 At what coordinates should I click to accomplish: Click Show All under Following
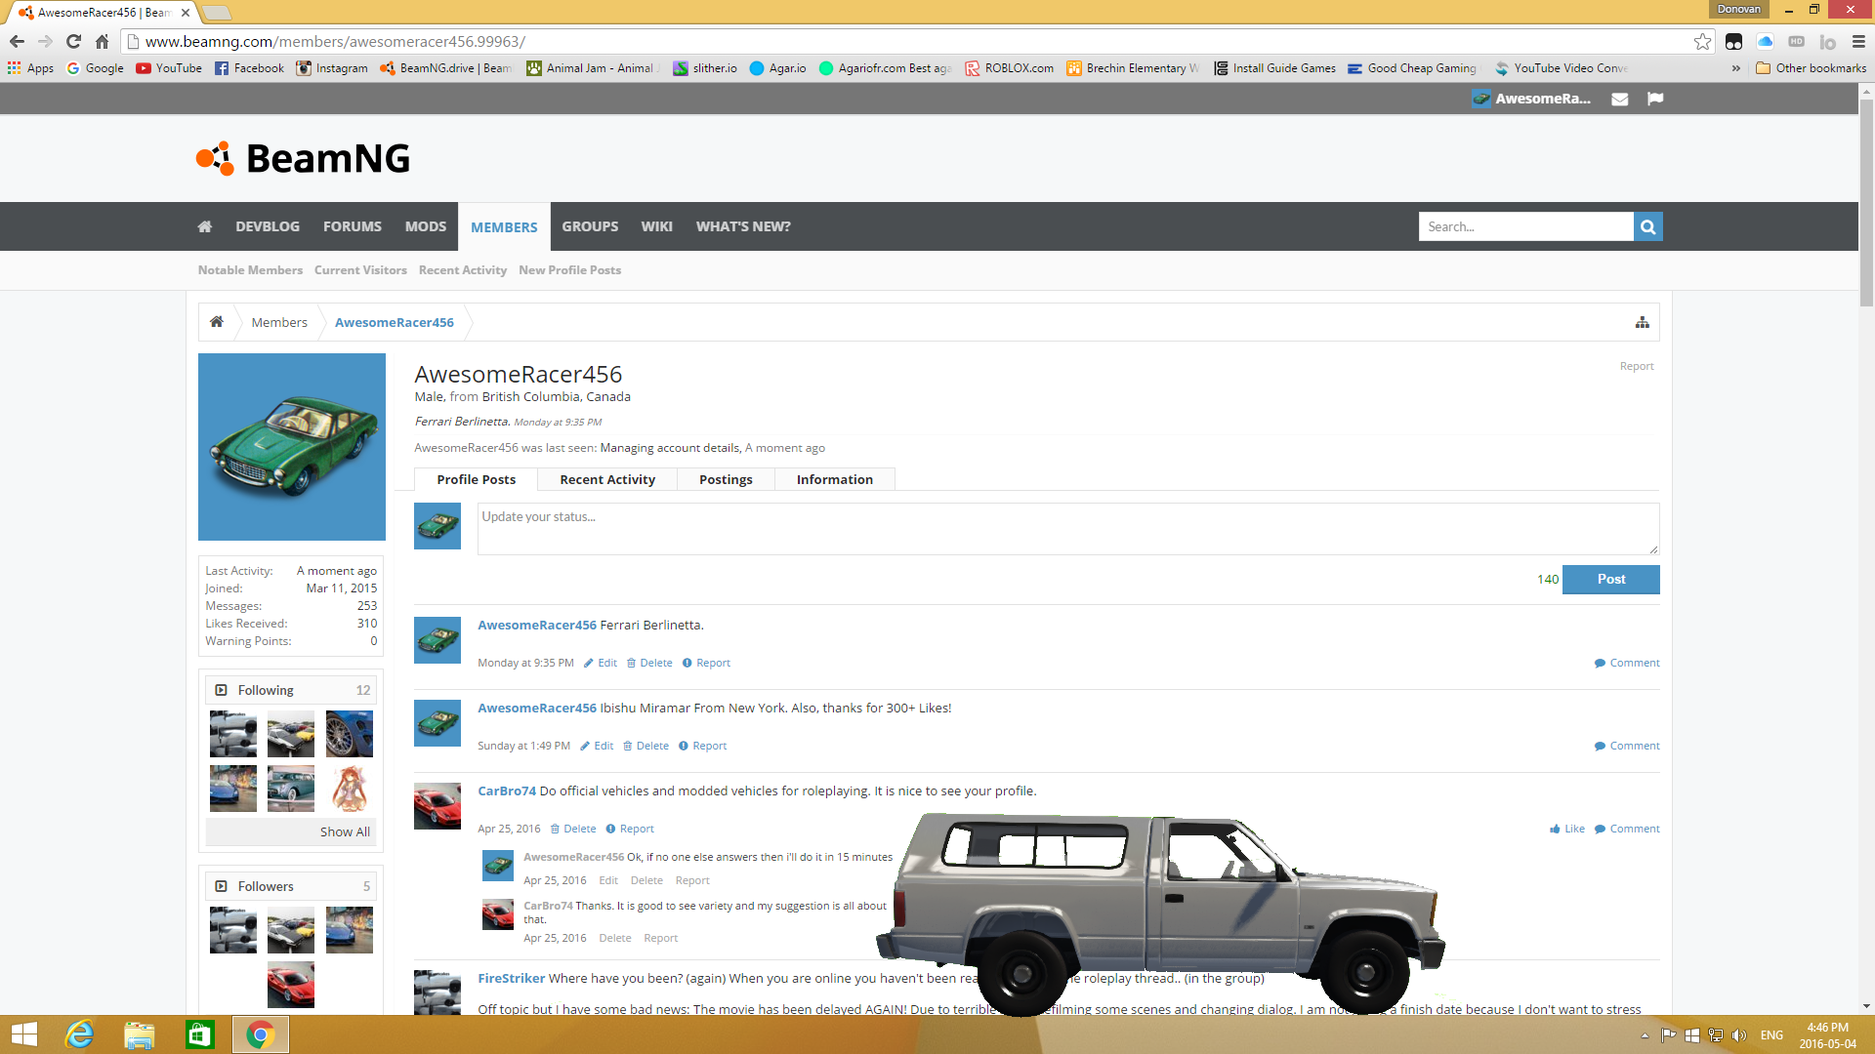tap(345, 831)
